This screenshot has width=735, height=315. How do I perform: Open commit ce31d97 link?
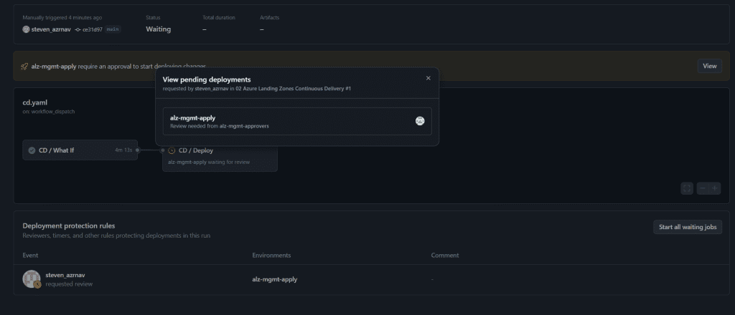coord(93,29)
